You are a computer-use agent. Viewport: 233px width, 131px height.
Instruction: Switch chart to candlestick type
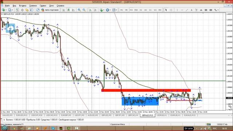(68, 10)
